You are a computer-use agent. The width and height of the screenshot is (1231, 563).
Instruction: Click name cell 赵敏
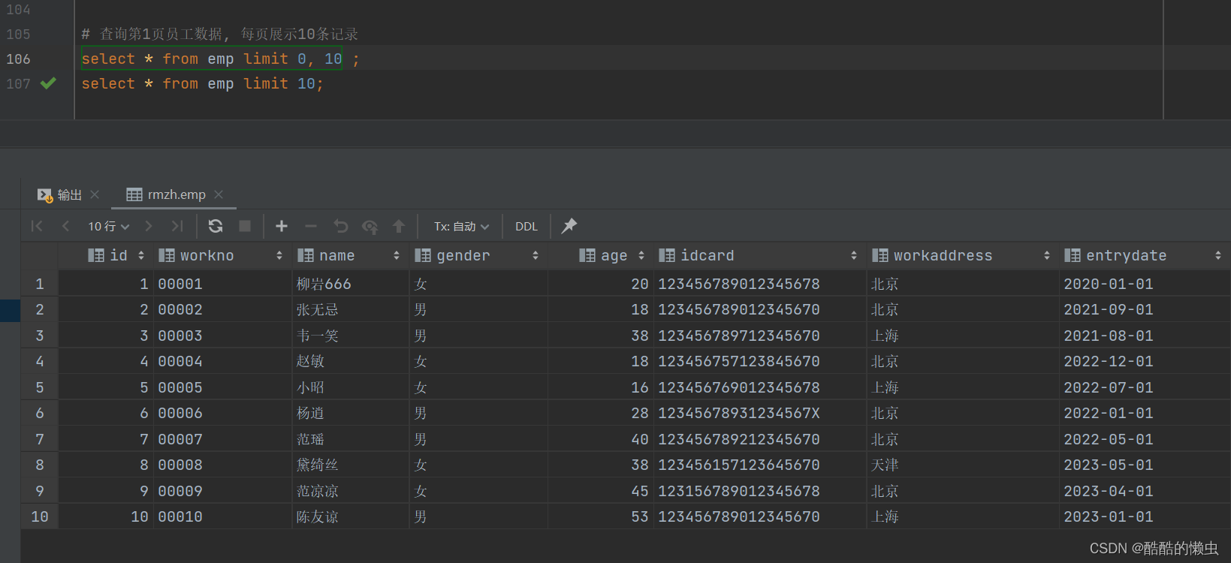[351, 361]
